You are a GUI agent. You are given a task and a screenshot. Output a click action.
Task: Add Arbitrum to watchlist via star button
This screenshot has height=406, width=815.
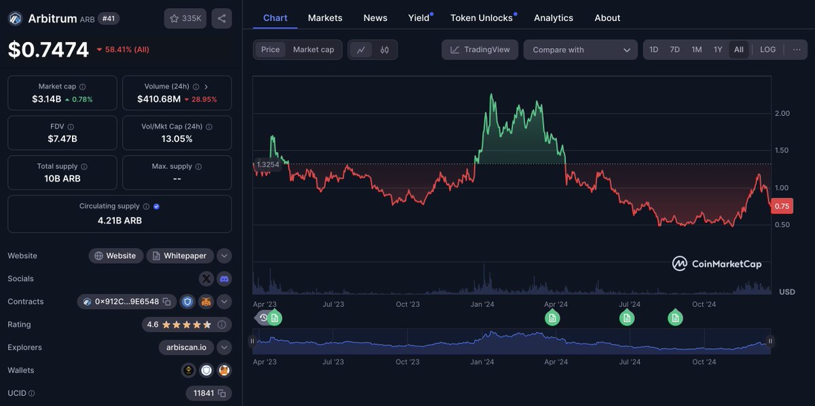click(x=185, y=18)
